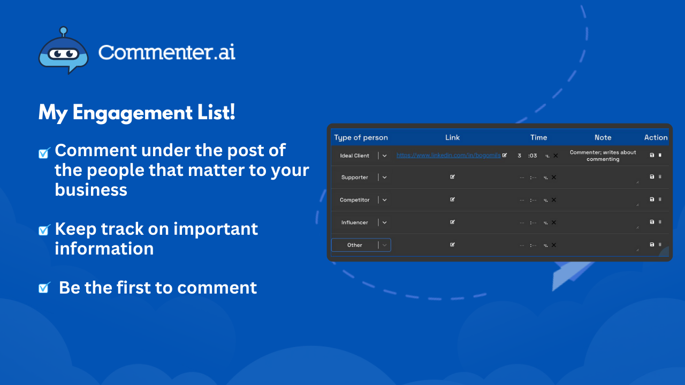
Task: Set the time field in the Influencer row
Action: click(534, 222)
